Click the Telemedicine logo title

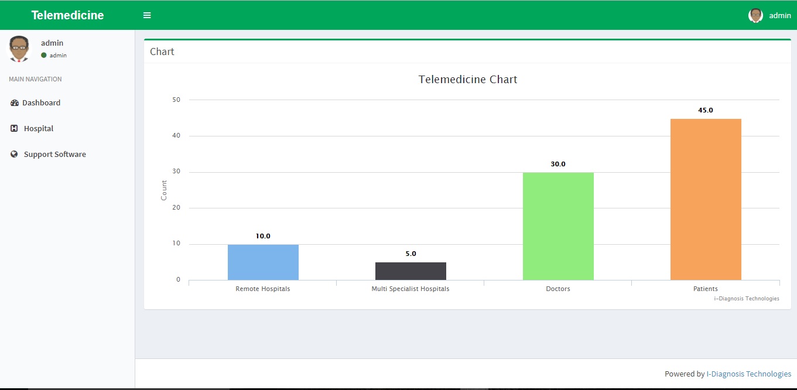pyautogui.click(x=67, y=15)
